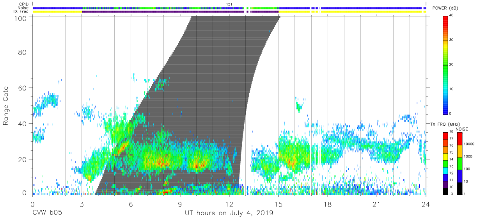The height and width of the screenshot is (221, 479).
Task: Click the 80 label on the Range Gate axis
Action: click(23, 52)
